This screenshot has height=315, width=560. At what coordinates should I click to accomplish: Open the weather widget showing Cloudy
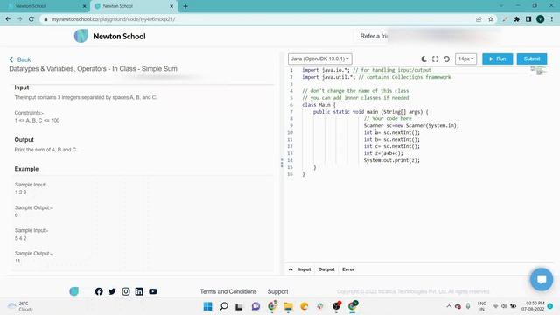tap(21, 306)
